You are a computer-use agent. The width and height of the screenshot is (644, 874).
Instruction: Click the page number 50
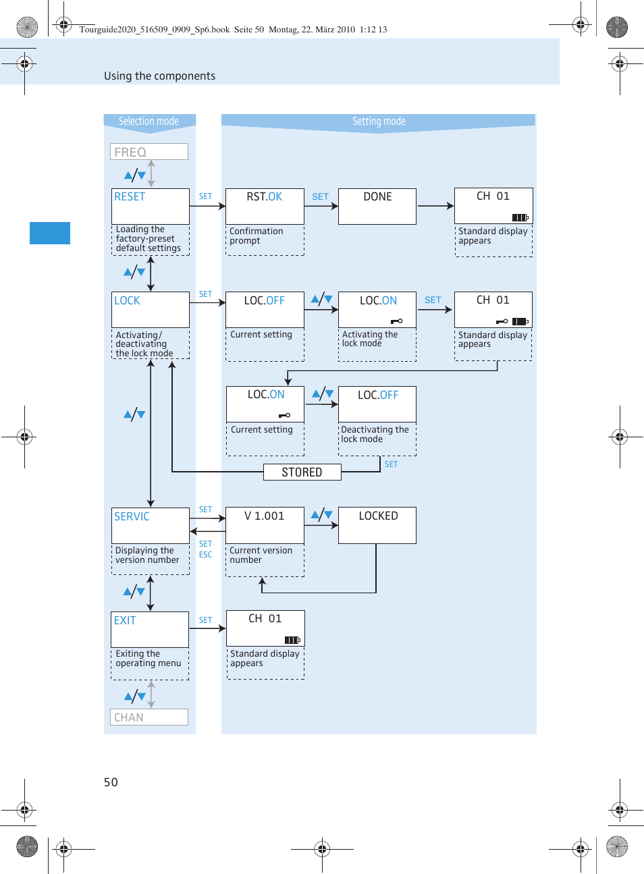111,782
